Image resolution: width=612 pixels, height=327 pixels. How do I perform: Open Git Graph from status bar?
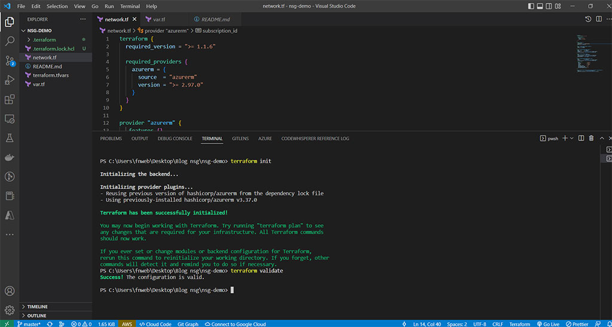(188, 324)
